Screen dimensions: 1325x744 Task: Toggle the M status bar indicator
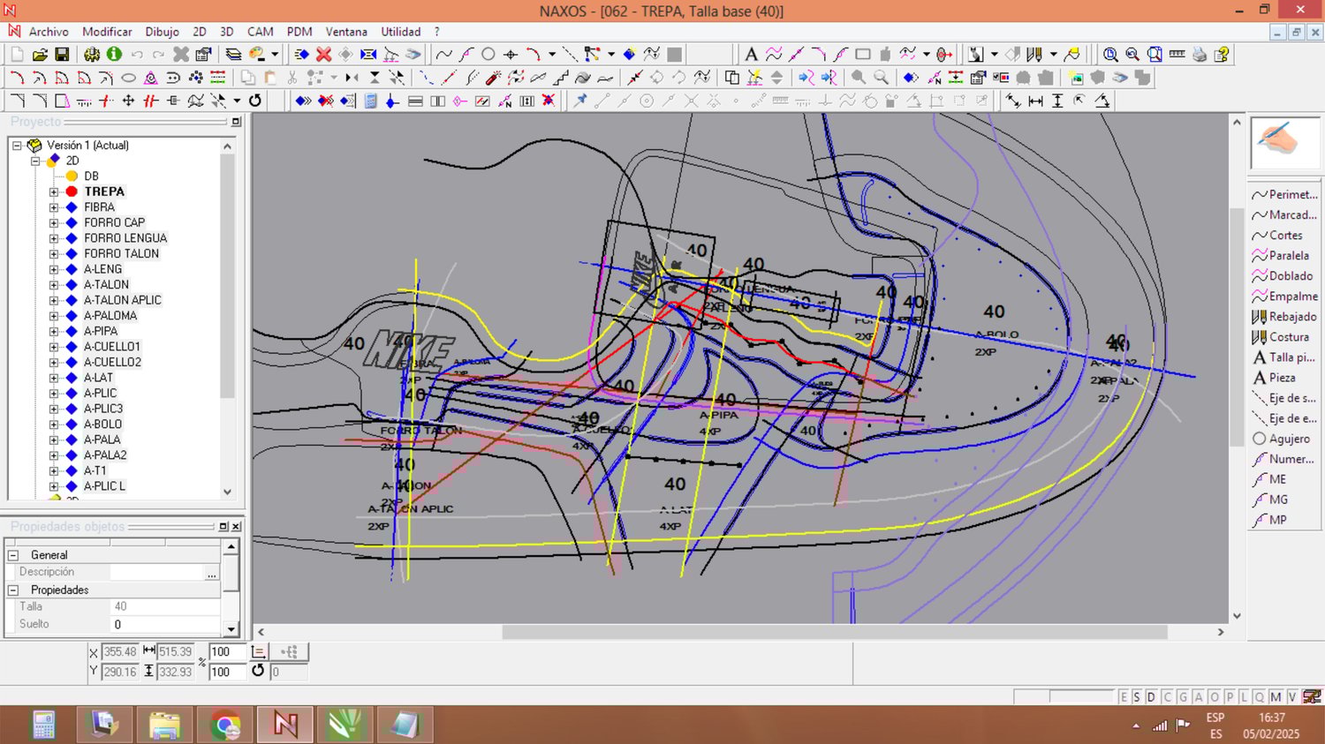click(1276, 697)
